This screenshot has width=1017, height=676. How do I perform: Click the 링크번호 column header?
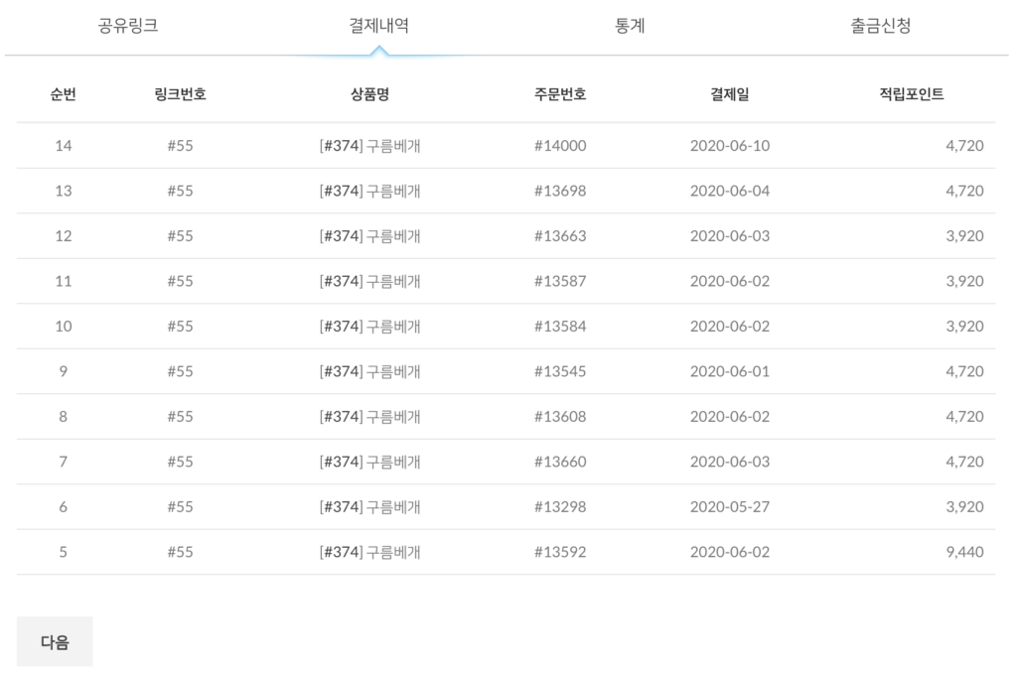(181, 94)
